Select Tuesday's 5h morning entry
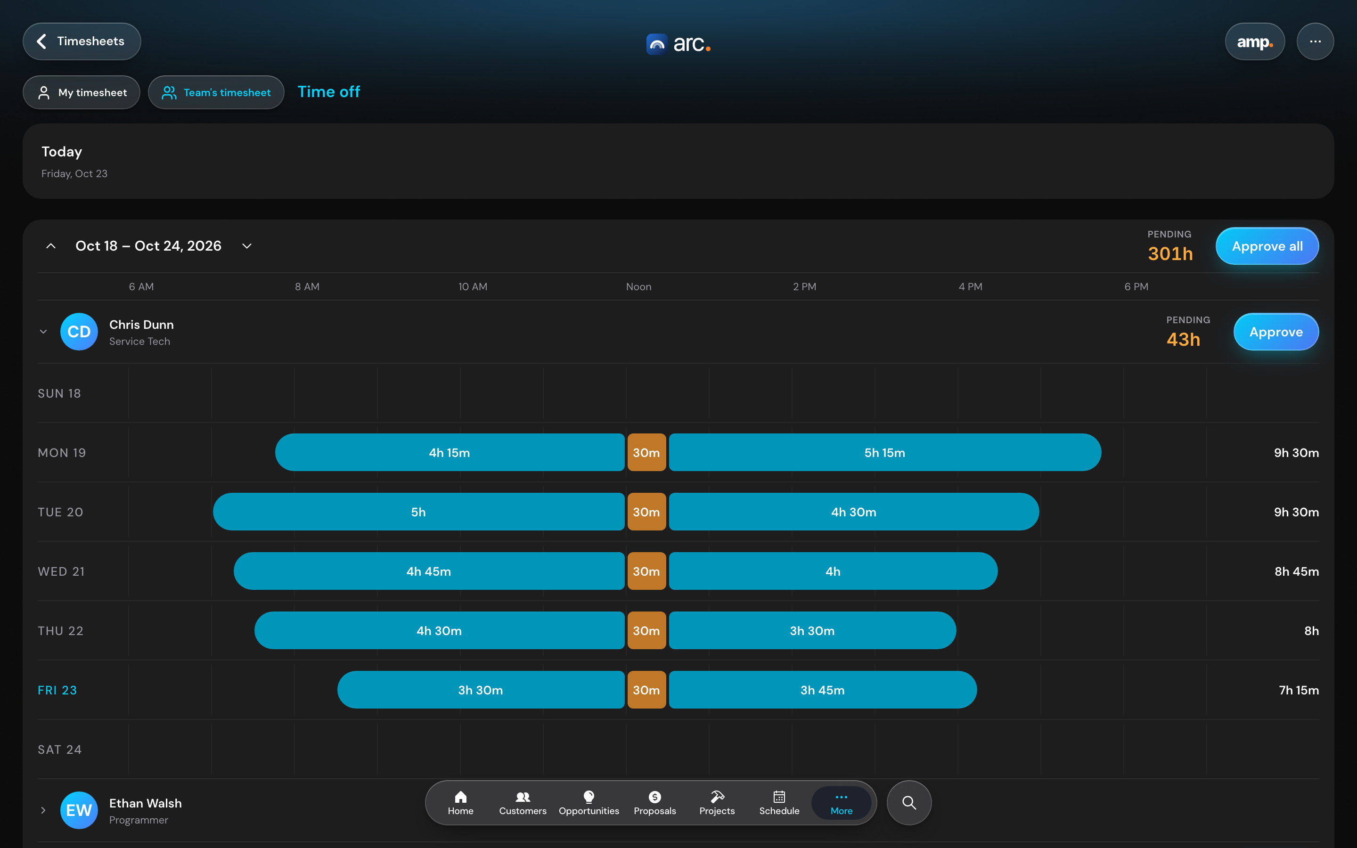1357x848 pixels. point(418,512)
